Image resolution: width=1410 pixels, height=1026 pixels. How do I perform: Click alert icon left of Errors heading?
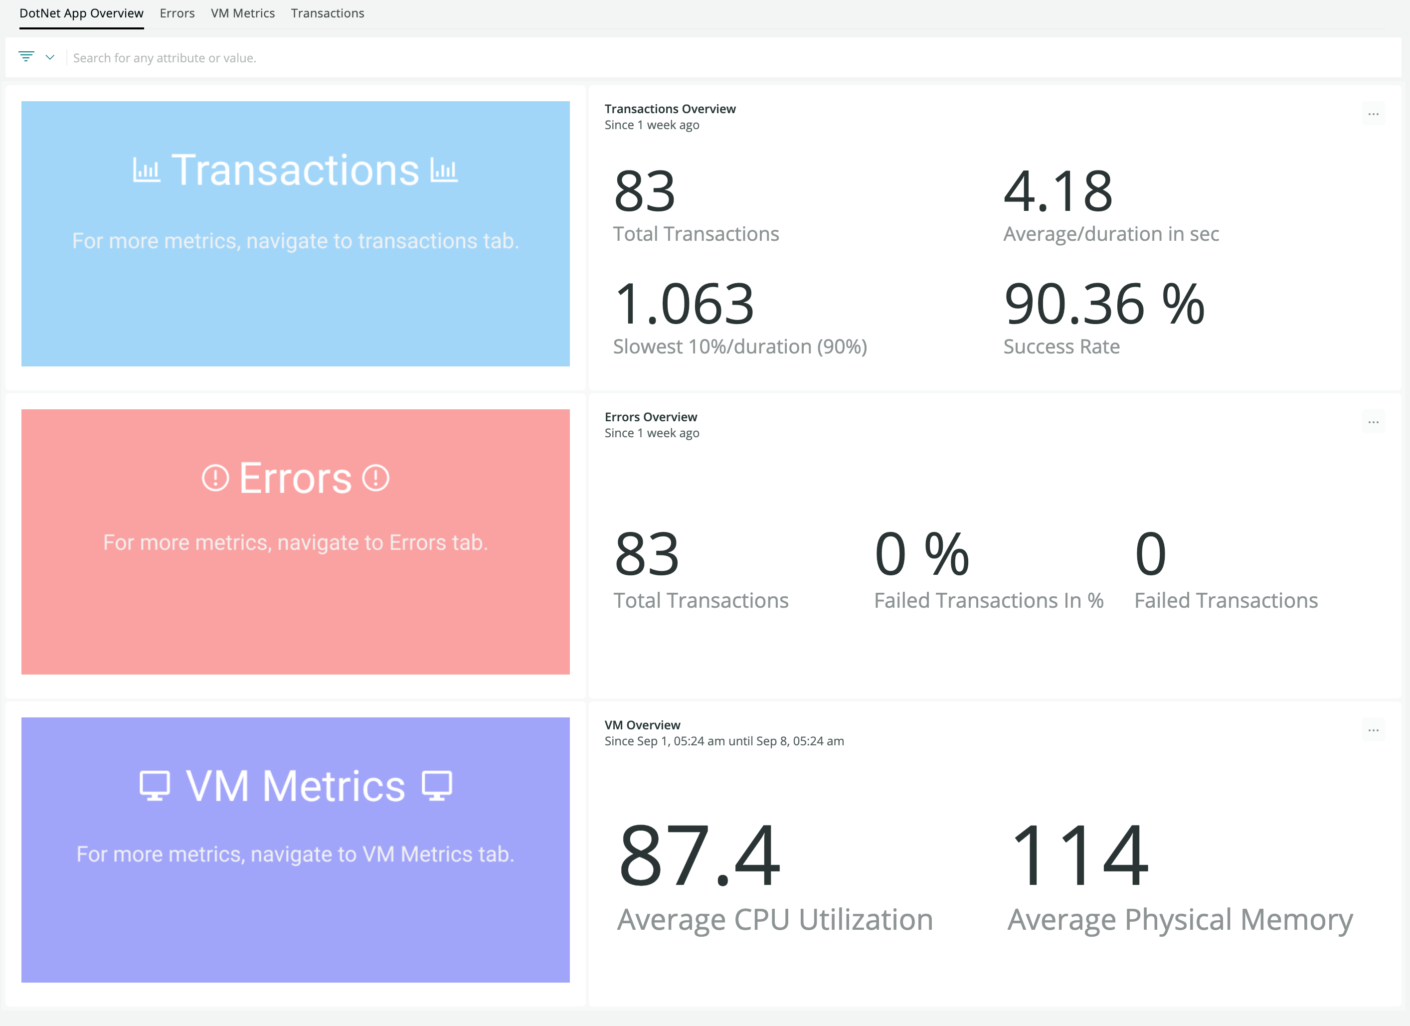(215, 478)
